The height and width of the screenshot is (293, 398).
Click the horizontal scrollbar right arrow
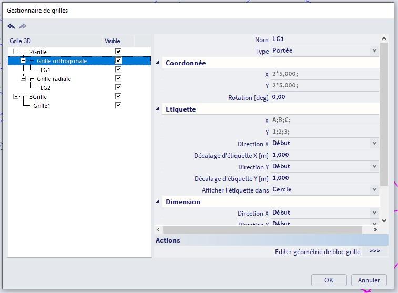tap(375, 230)
